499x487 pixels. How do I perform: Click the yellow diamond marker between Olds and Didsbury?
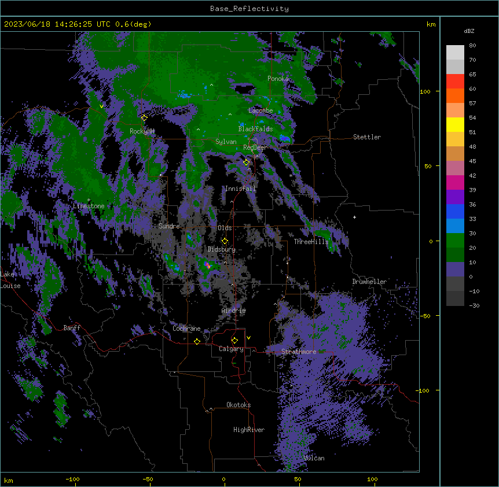coord(225,241)
